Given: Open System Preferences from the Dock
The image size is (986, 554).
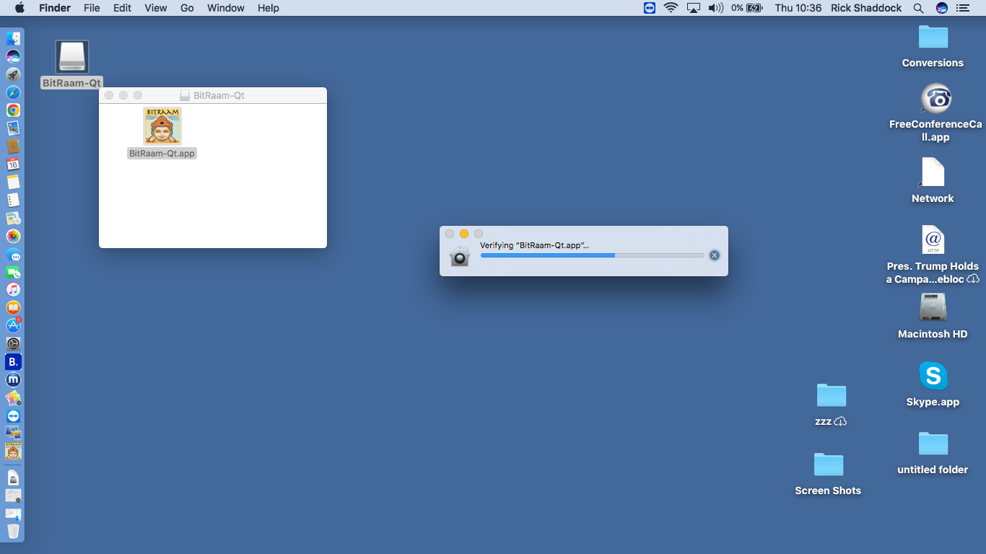Looking at the screenshot, I should 13,344.
